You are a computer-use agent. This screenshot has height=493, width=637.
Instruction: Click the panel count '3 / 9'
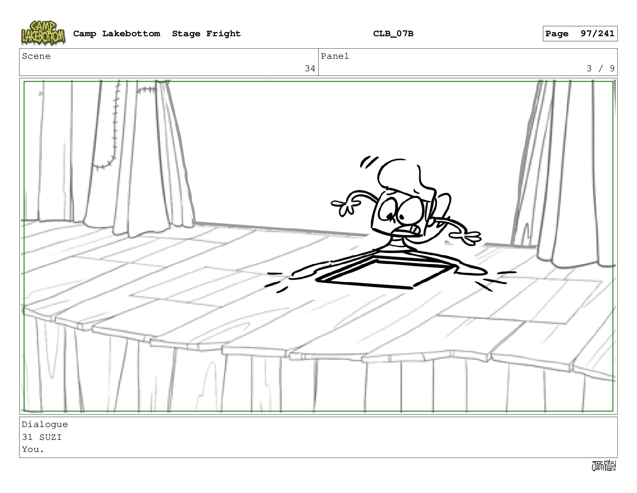pyautogui.click(x=600, y=68)
